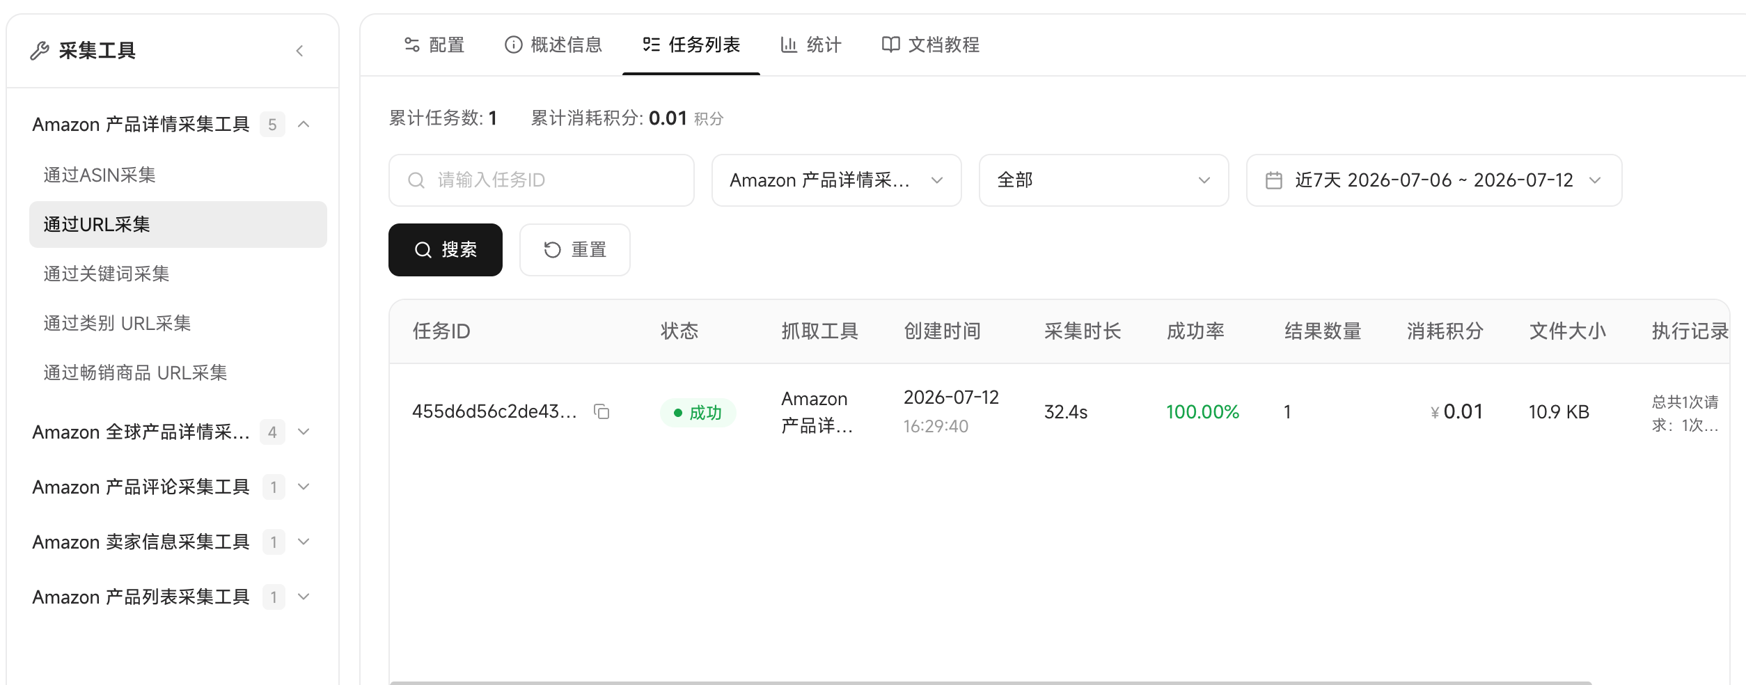
Task: Click the 100.00% success rate value
Action: [x=1202, y=412]
